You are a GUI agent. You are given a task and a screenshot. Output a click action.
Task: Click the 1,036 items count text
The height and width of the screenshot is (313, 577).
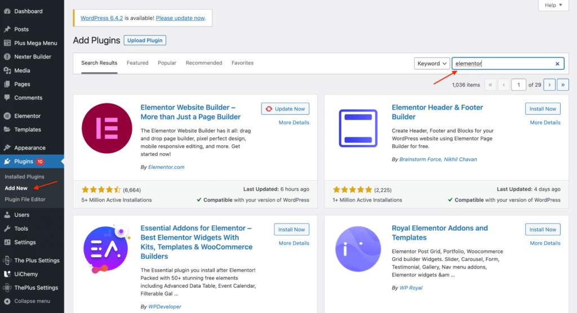click(x=466, y=85)
